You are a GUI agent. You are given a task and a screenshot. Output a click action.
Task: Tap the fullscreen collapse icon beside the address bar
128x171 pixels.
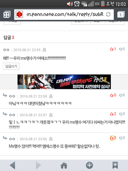(7, 14)
